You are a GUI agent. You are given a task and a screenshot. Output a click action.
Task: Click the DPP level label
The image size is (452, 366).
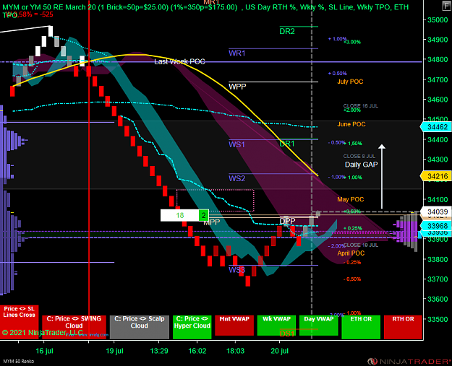click(x=287, y=221)
